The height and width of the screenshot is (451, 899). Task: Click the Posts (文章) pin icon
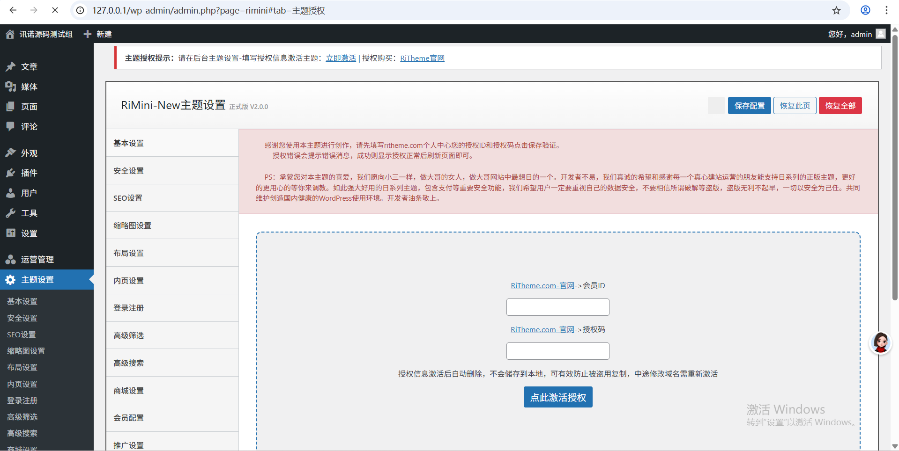pyautogui.click(x=10, y=66)
